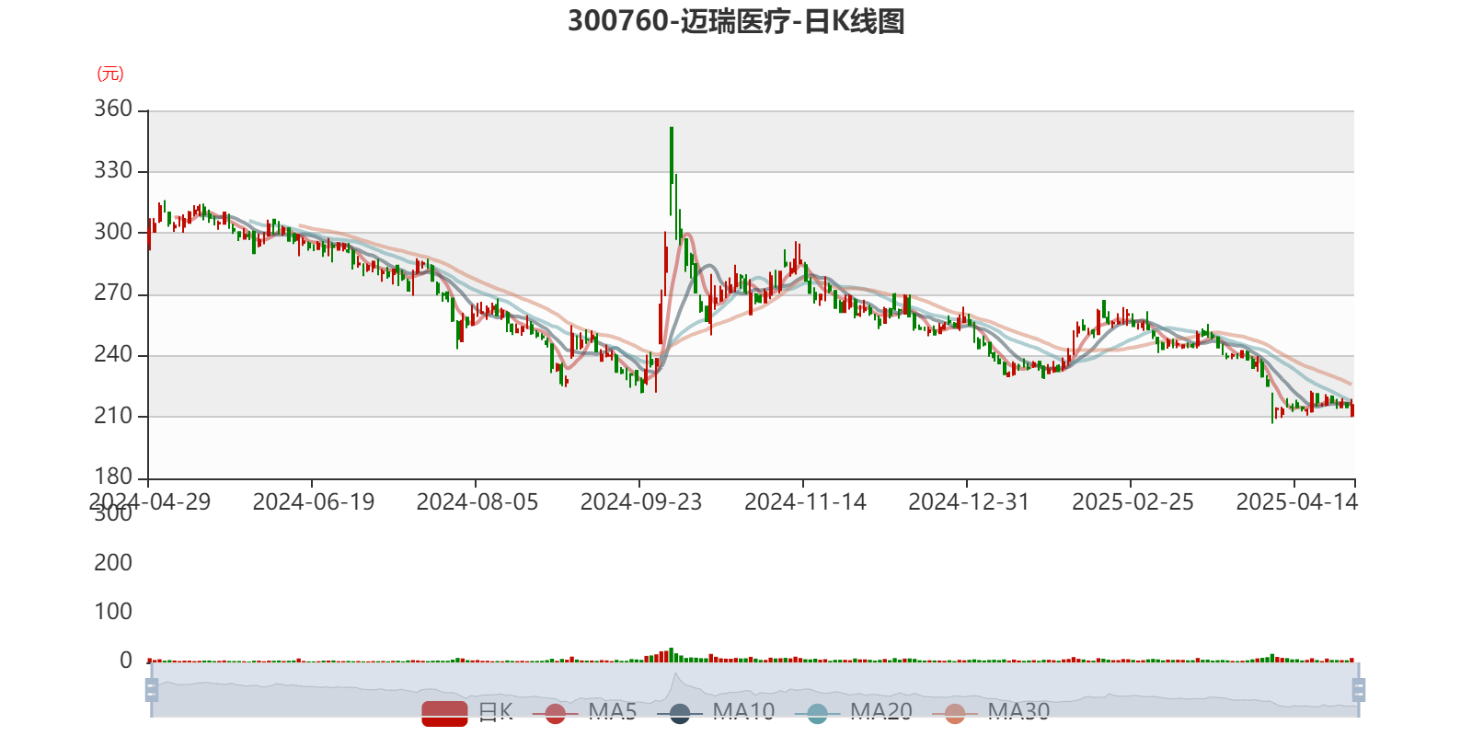1472x736 pixels.
Task: Toggle the MA5 line in legend
Action: click(x=585, y=712)
